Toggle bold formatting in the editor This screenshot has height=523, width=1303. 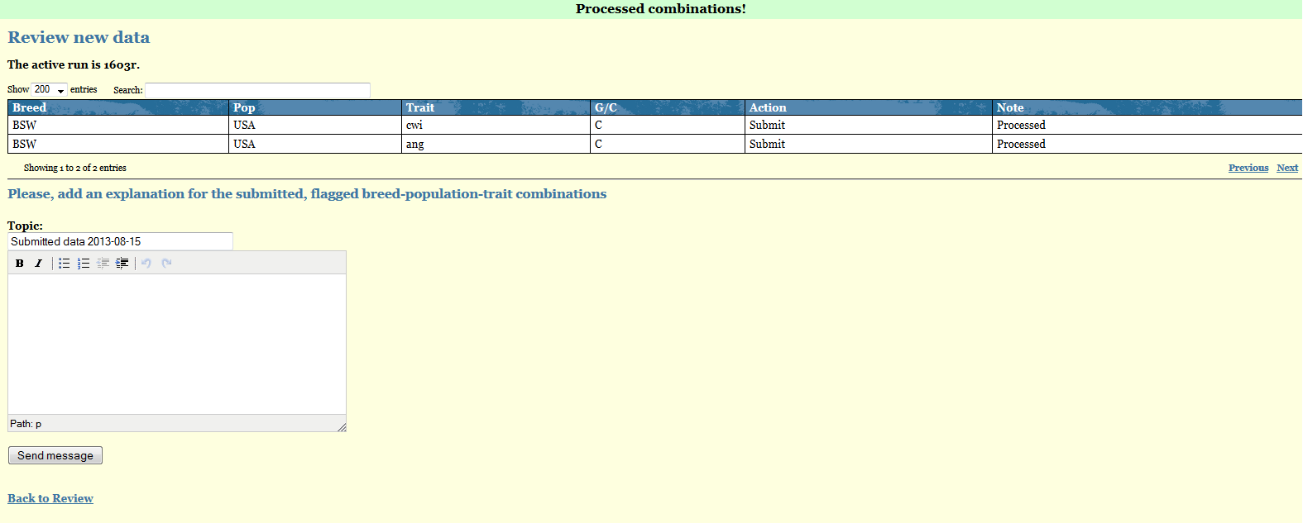[20, 264]
